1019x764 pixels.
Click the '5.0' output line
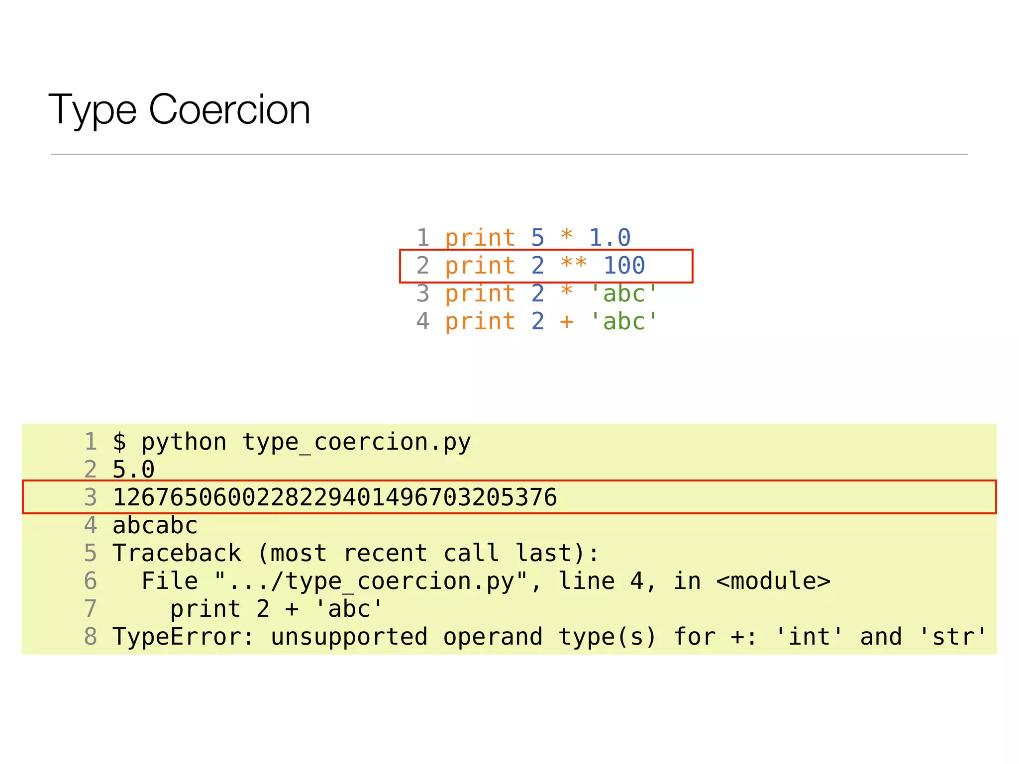point(134,470)
